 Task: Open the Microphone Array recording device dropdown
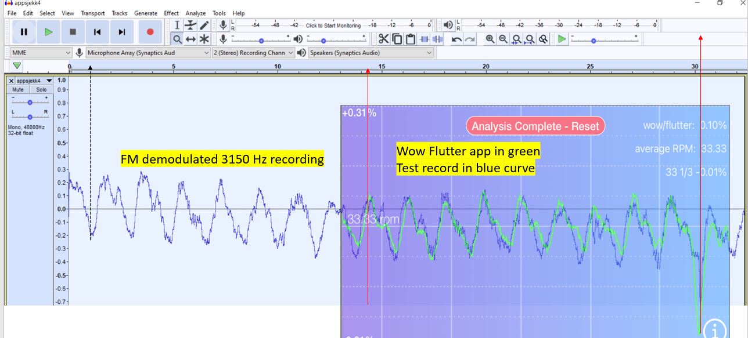(148, 53)
